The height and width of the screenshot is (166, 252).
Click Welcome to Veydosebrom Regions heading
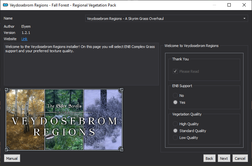[x=192, y=46]
